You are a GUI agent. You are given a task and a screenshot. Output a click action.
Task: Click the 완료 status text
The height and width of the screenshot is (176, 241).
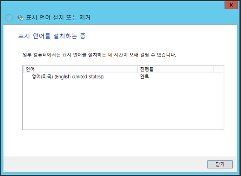point(145,76)
